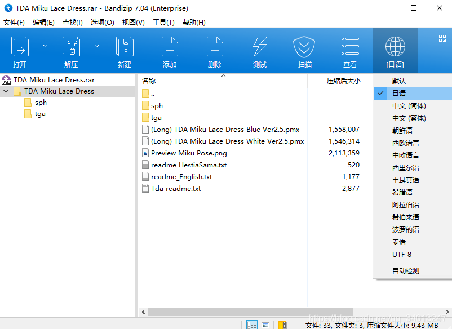The image size is (452, 329).
Task: Click the toolbar layout grid icon
Action: [x=442, y=38]
